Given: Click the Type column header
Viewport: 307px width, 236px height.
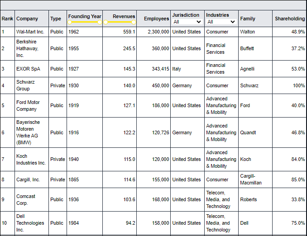Looking at the screenshot, I should point(56,19).
